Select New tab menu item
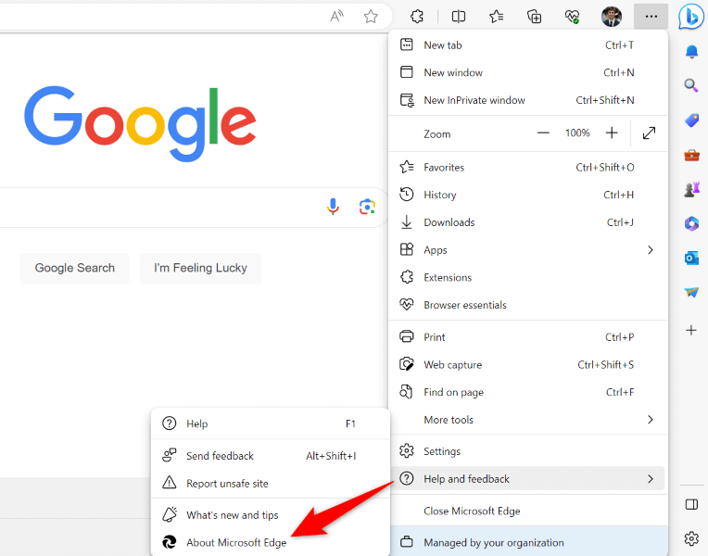The image size is (708, 556). click(x=528, y=45)
